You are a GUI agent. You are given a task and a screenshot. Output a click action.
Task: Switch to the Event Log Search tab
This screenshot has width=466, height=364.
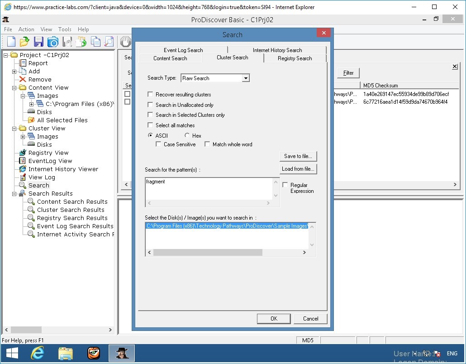coord(183,50)
